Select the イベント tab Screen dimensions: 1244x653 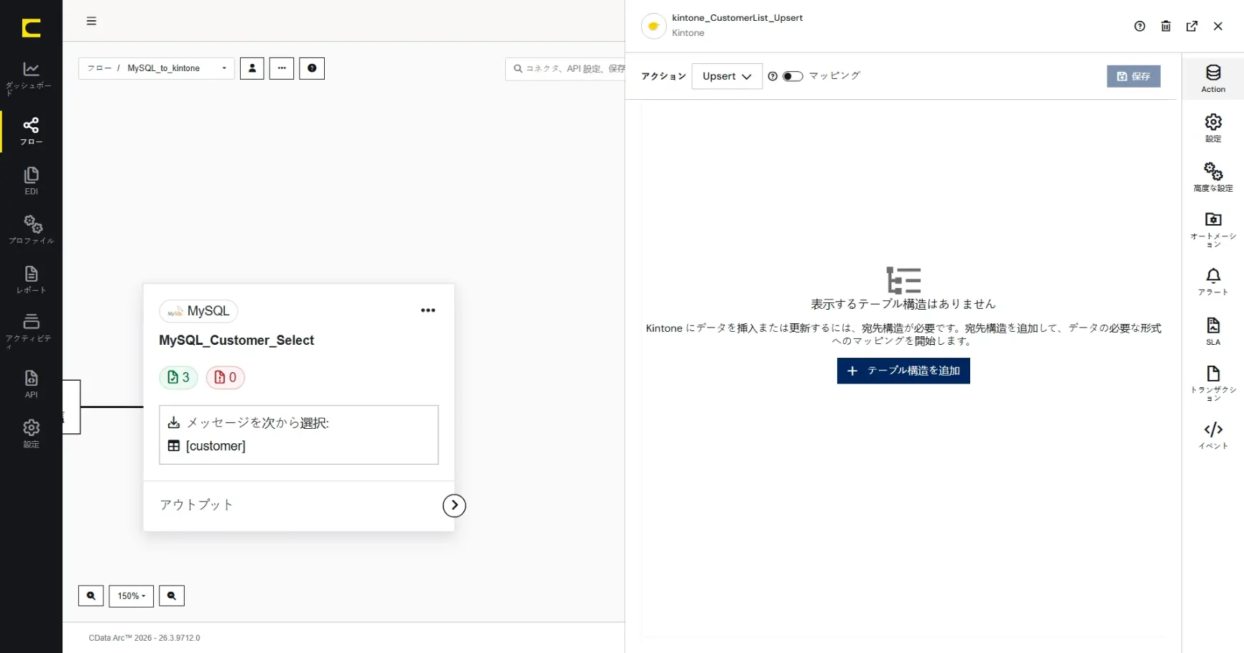tap(1213, 435)
